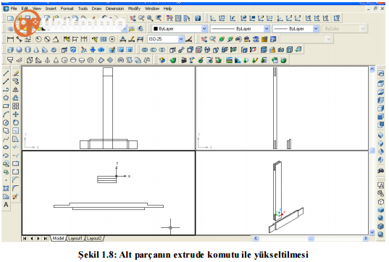Select the Polygon tool in draw toolbar
Screen dimensions: 389x262
coord(6,98)
